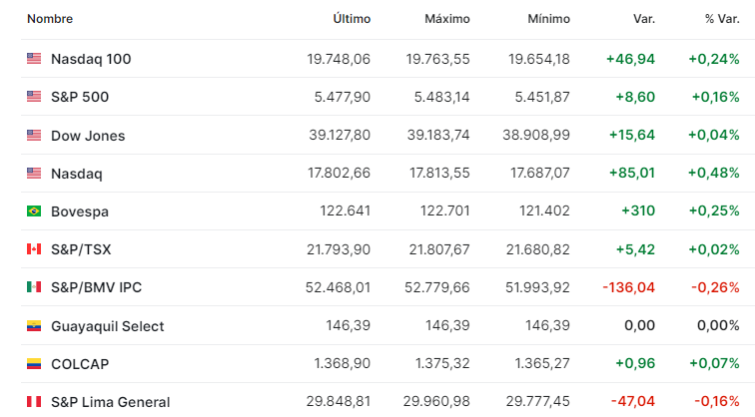
Task: Click the US flag next to S&P 500
Action: pos(34,97)
